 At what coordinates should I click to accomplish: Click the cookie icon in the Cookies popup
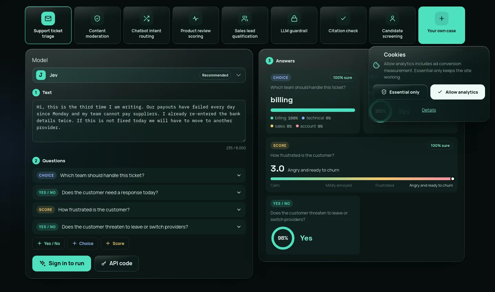tap(376, 65)
